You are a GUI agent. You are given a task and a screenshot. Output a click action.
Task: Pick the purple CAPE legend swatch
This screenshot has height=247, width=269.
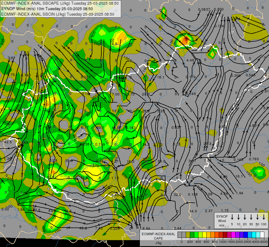237,235
